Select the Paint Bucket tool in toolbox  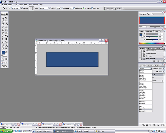coord(6,33)
